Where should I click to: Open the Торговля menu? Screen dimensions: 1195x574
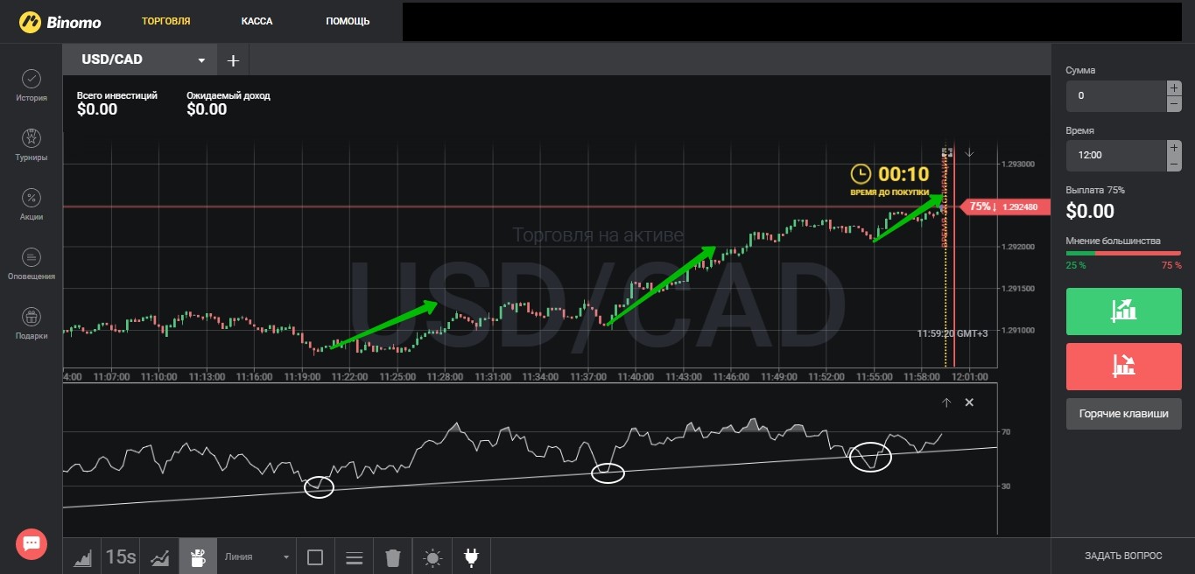[x=166, y=21]
